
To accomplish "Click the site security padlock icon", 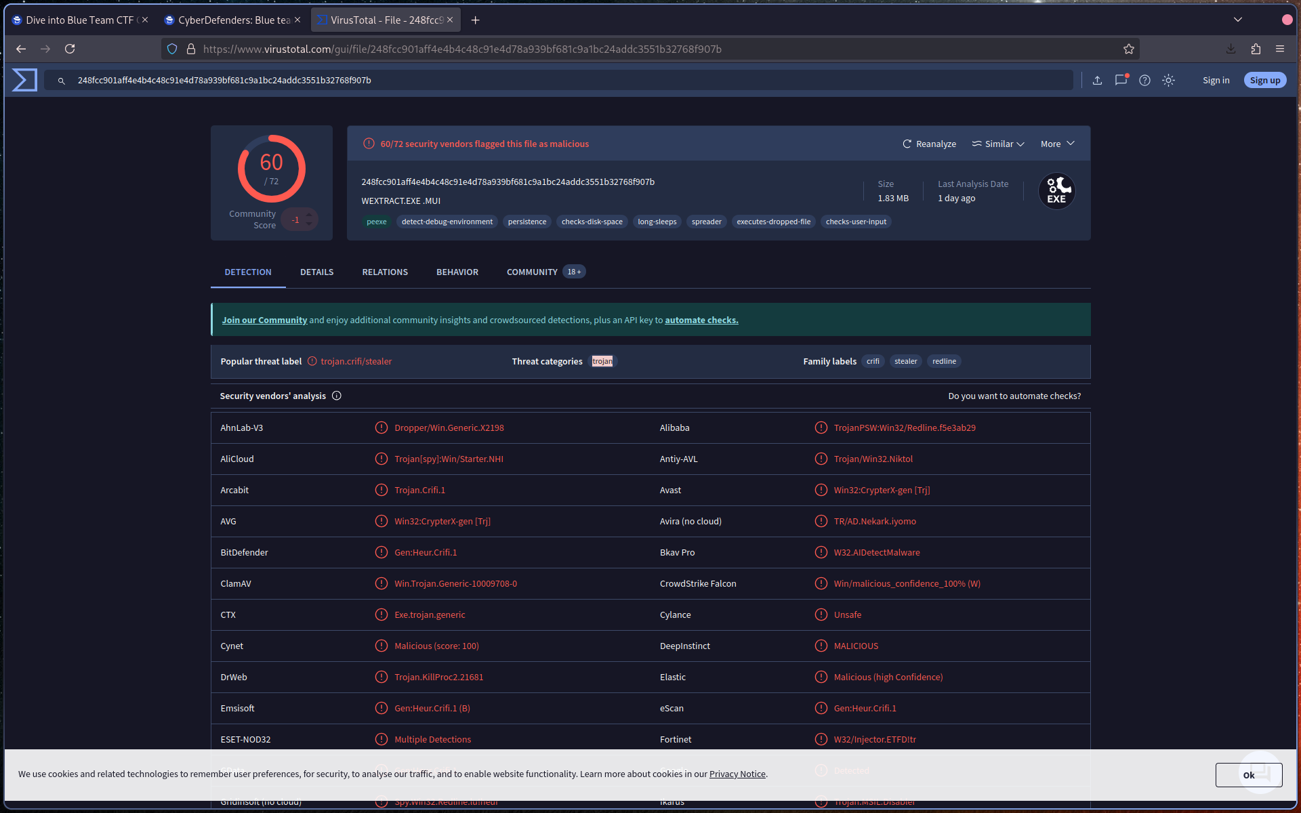I will click(191, 49).
